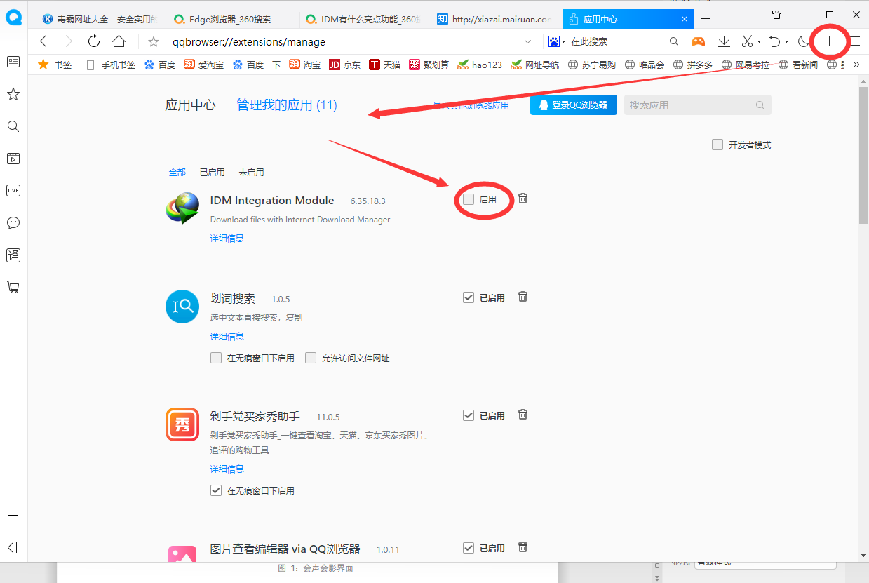
Task: Disable 剁手党买家秀助手 已启用 checkbox
Action: tap(469, 415)
